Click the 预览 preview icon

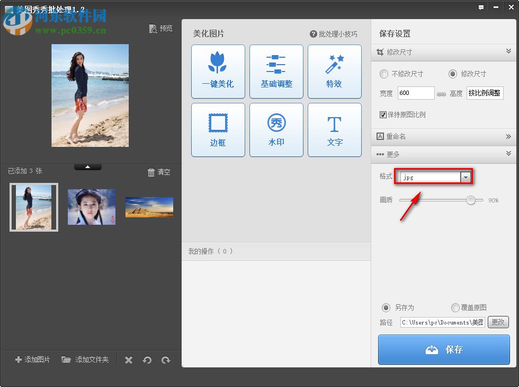[x=160, y=29]
